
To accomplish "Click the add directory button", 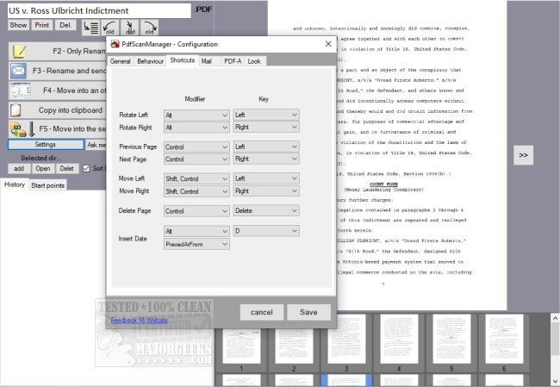I will [x=19, y=168].
